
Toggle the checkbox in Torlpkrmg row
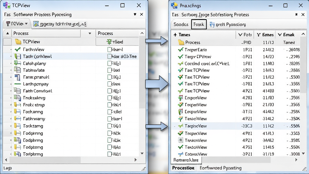tap(109, 154)
